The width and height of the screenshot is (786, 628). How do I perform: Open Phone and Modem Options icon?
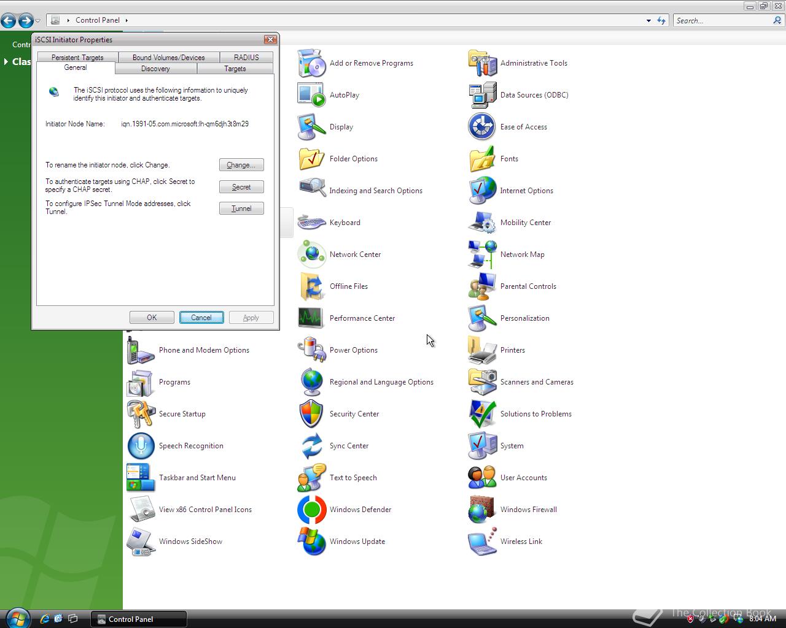(141, 350)
